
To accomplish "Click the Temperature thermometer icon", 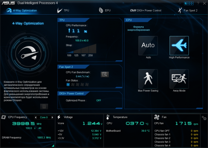I will (108, 117).
